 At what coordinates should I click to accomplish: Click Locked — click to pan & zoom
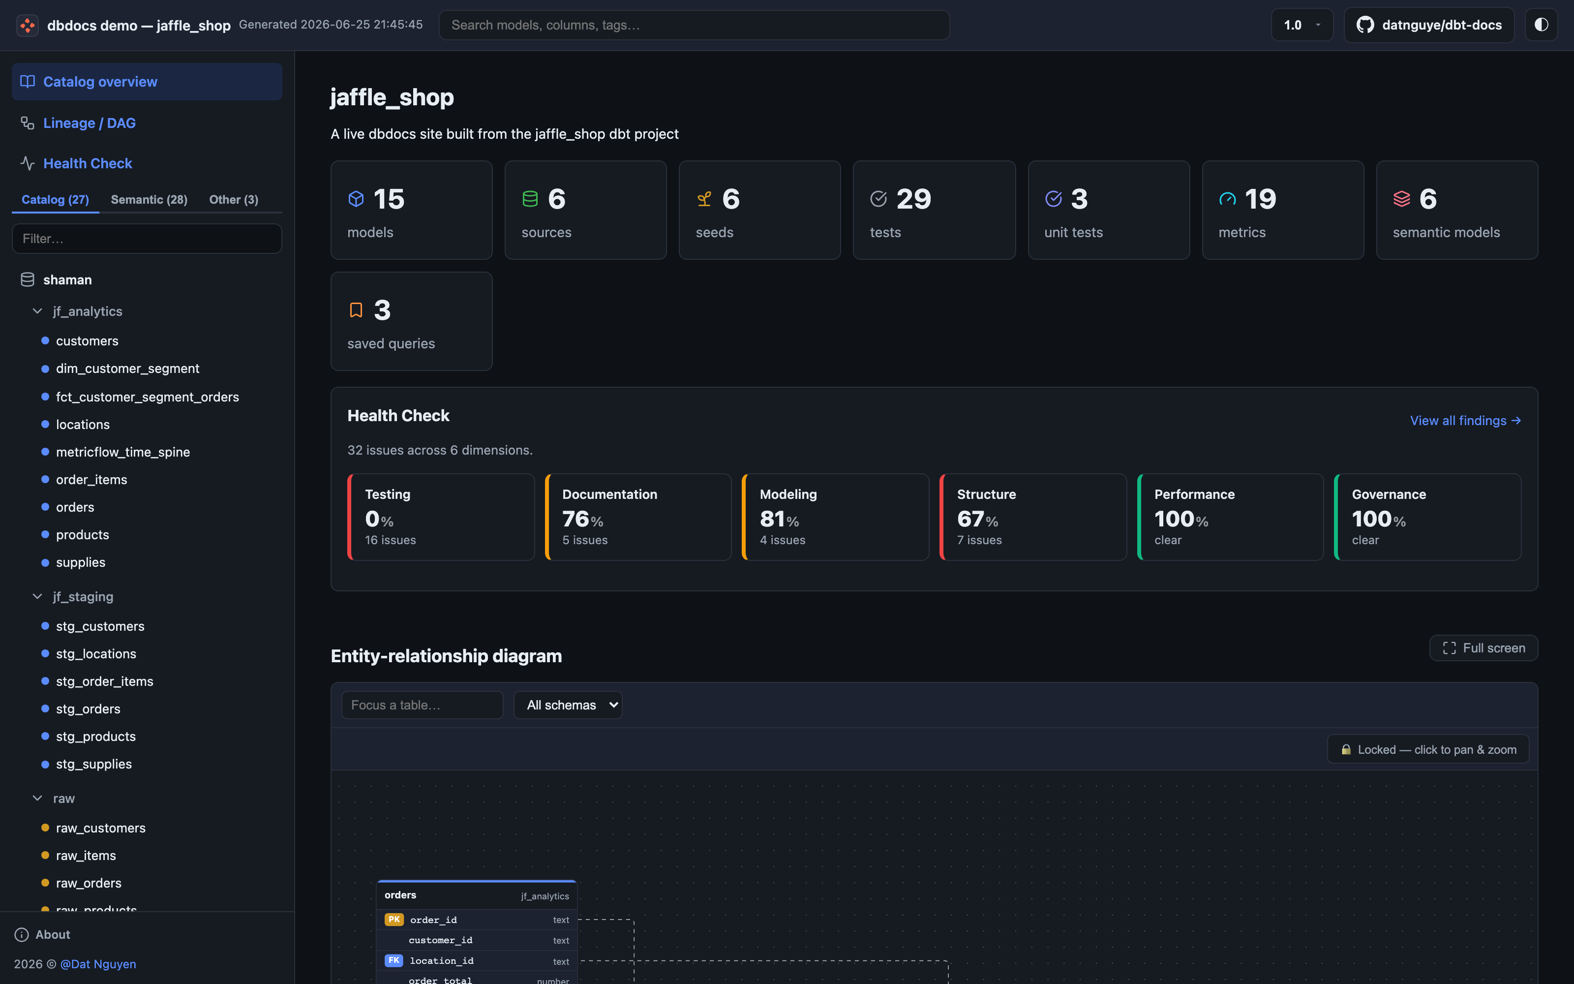1428,749
